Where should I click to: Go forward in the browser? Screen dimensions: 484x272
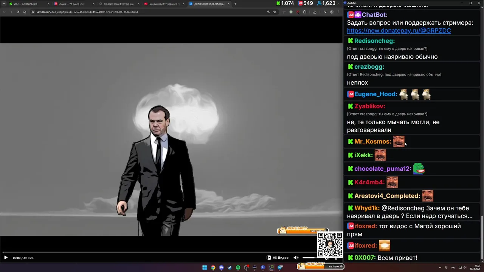pos(11,12)
